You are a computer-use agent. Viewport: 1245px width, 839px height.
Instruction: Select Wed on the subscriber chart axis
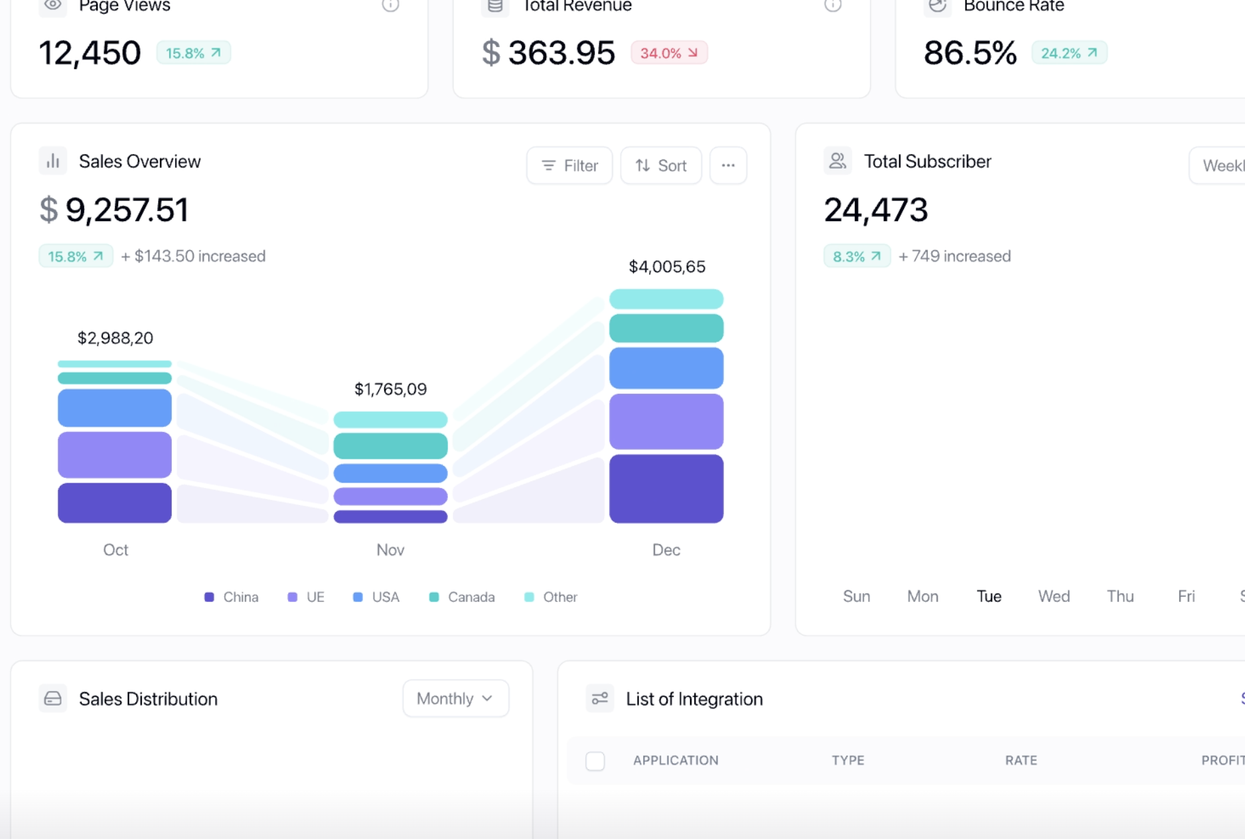(x=1054, y=596)
